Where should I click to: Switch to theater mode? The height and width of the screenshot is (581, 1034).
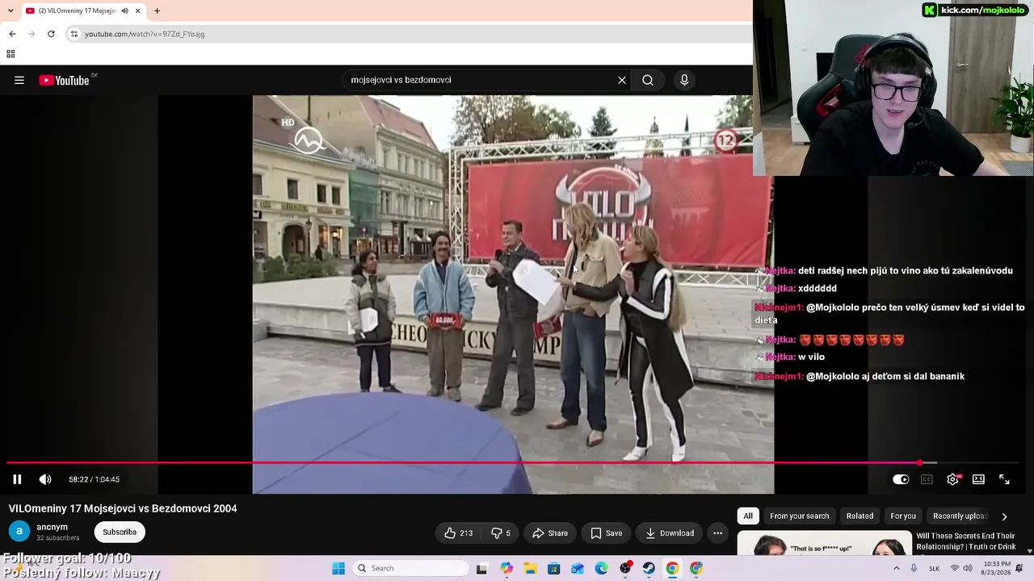978,479
